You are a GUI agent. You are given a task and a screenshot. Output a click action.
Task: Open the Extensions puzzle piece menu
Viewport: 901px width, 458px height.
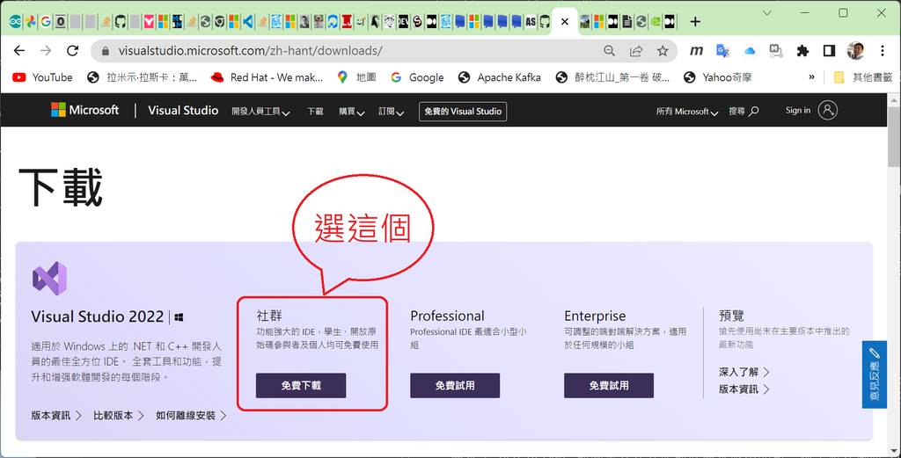(802, 51)
